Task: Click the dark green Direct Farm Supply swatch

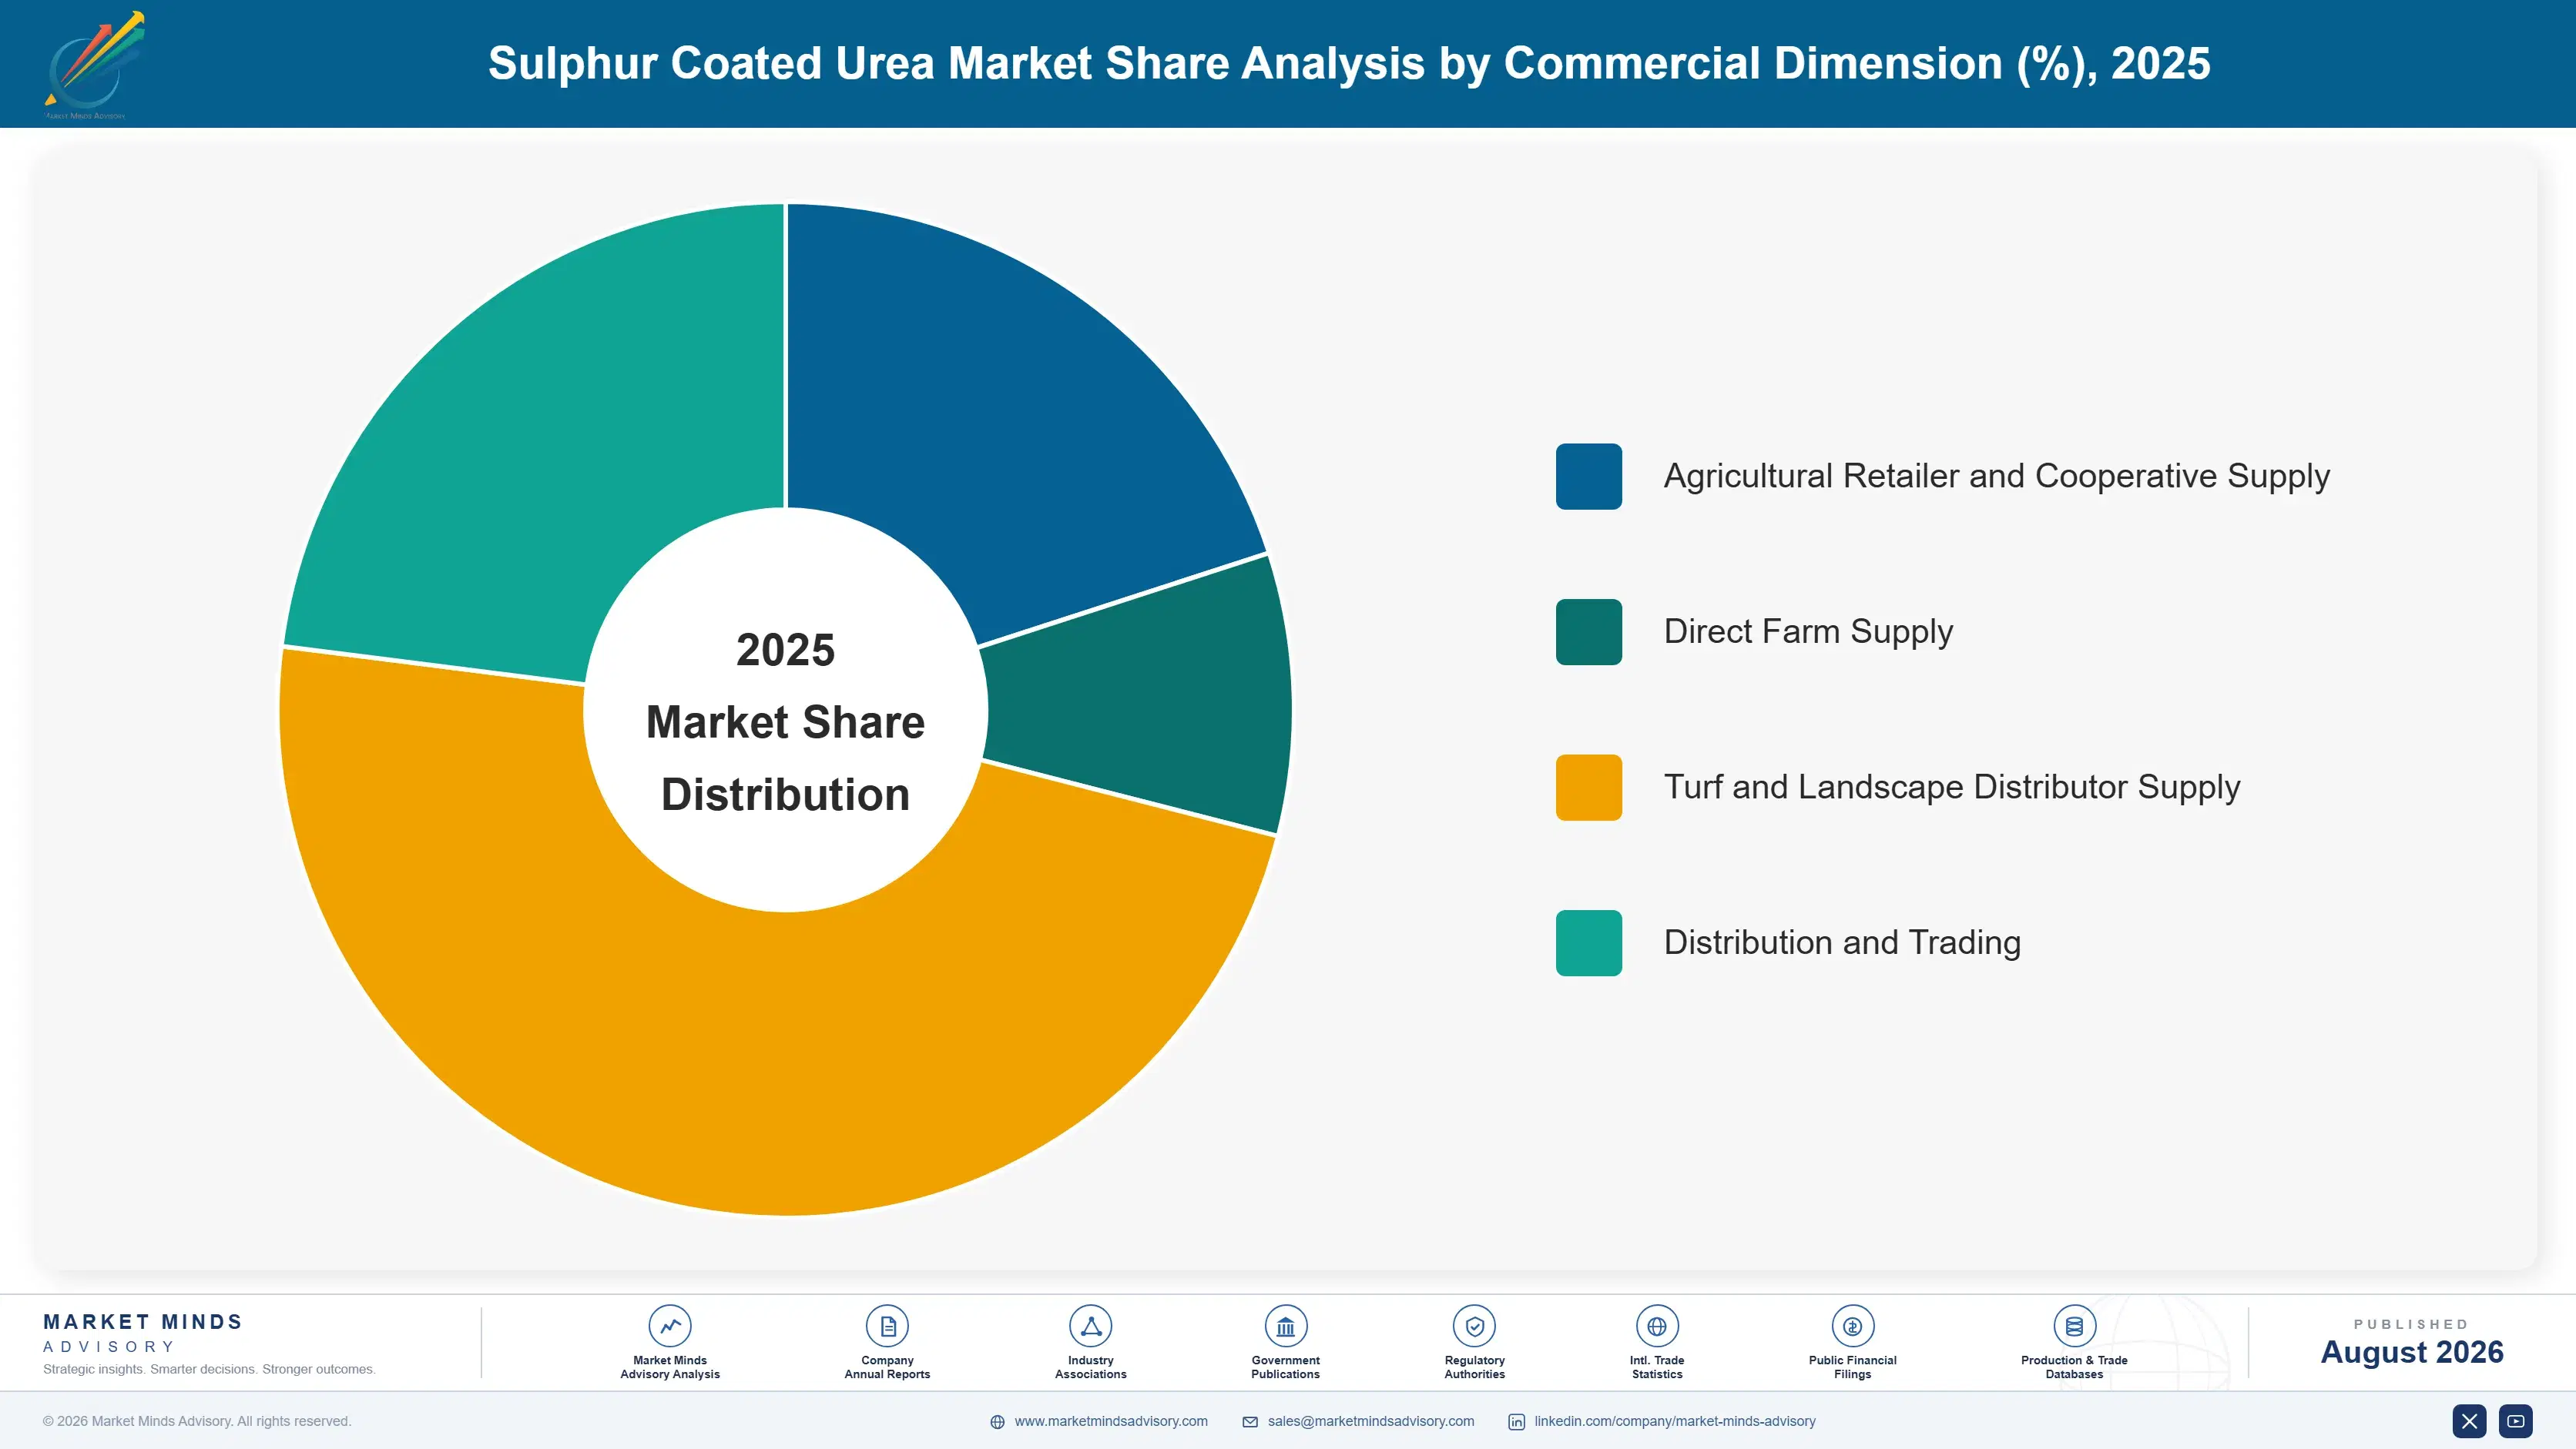Action: pyautogui.click(x=1589, y=631)
